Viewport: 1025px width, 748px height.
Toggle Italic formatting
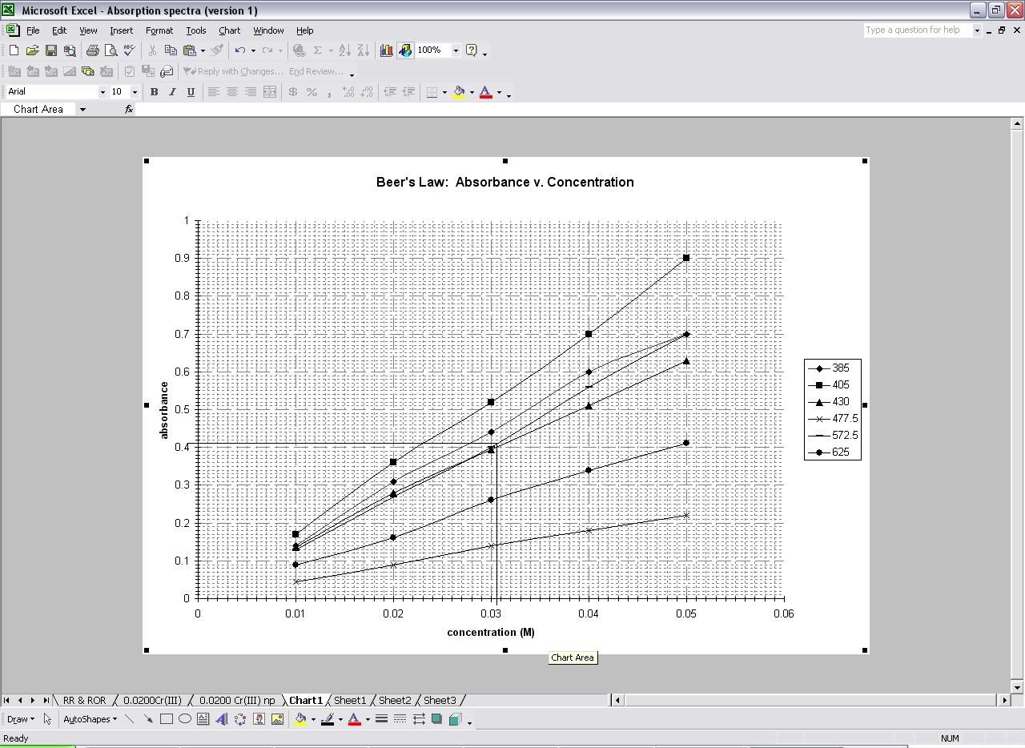point(172,92)
